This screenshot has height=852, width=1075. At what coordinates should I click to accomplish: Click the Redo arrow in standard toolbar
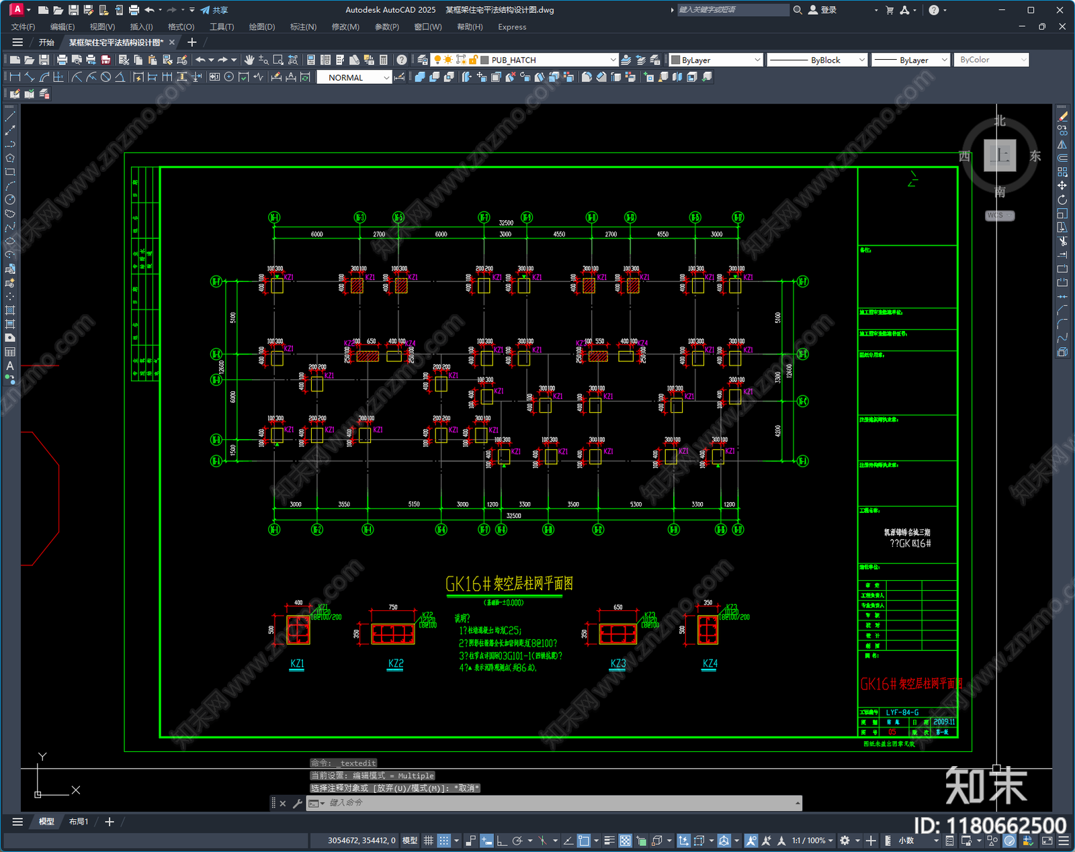click(x=223, y=60)
